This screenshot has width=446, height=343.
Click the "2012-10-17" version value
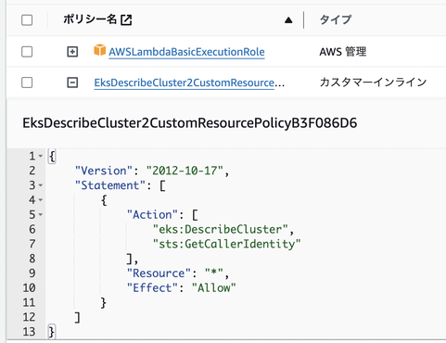[185, 171]
